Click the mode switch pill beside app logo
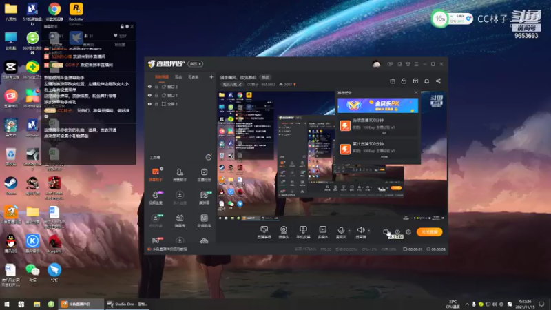Screen dimensions: 551x310 [196, 64]
